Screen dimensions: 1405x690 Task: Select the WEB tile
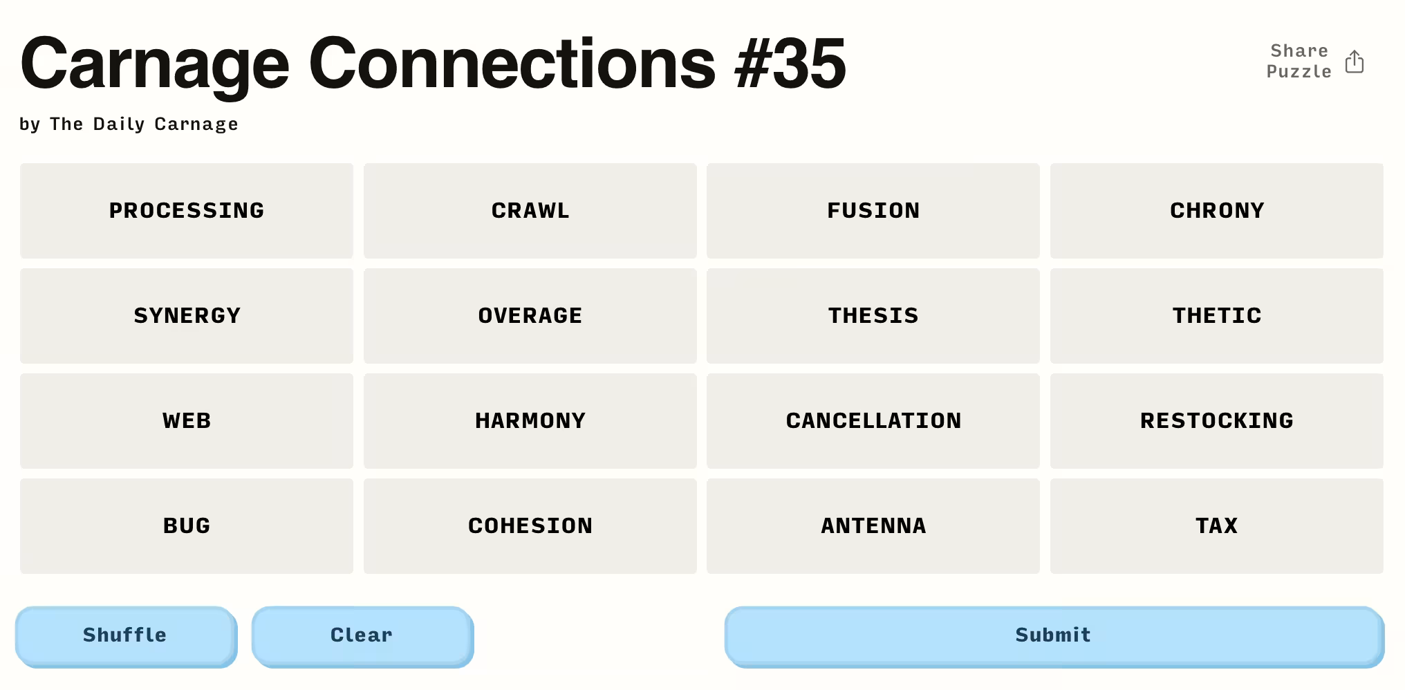pyautogui.click(x=187, y=421)
